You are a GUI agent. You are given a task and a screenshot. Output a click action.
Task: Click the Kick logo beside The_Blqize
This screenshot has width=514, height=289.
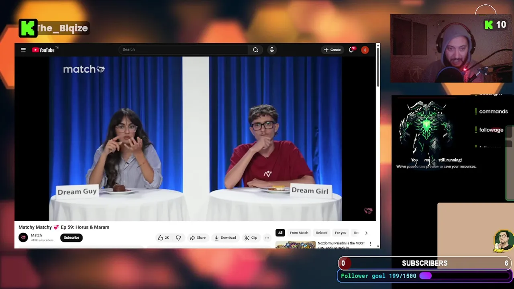pos(28,28)
